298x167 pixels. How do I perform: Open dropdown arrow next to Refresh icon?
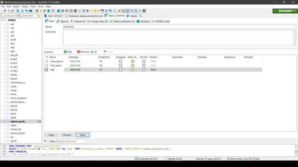point(41,11)
